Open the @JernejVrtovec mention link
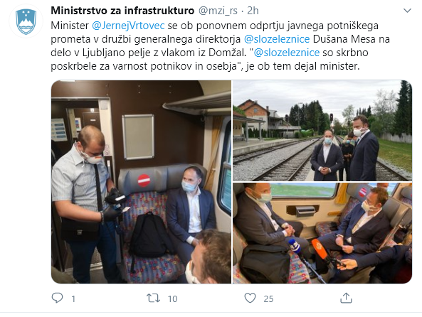 point(128,26)
